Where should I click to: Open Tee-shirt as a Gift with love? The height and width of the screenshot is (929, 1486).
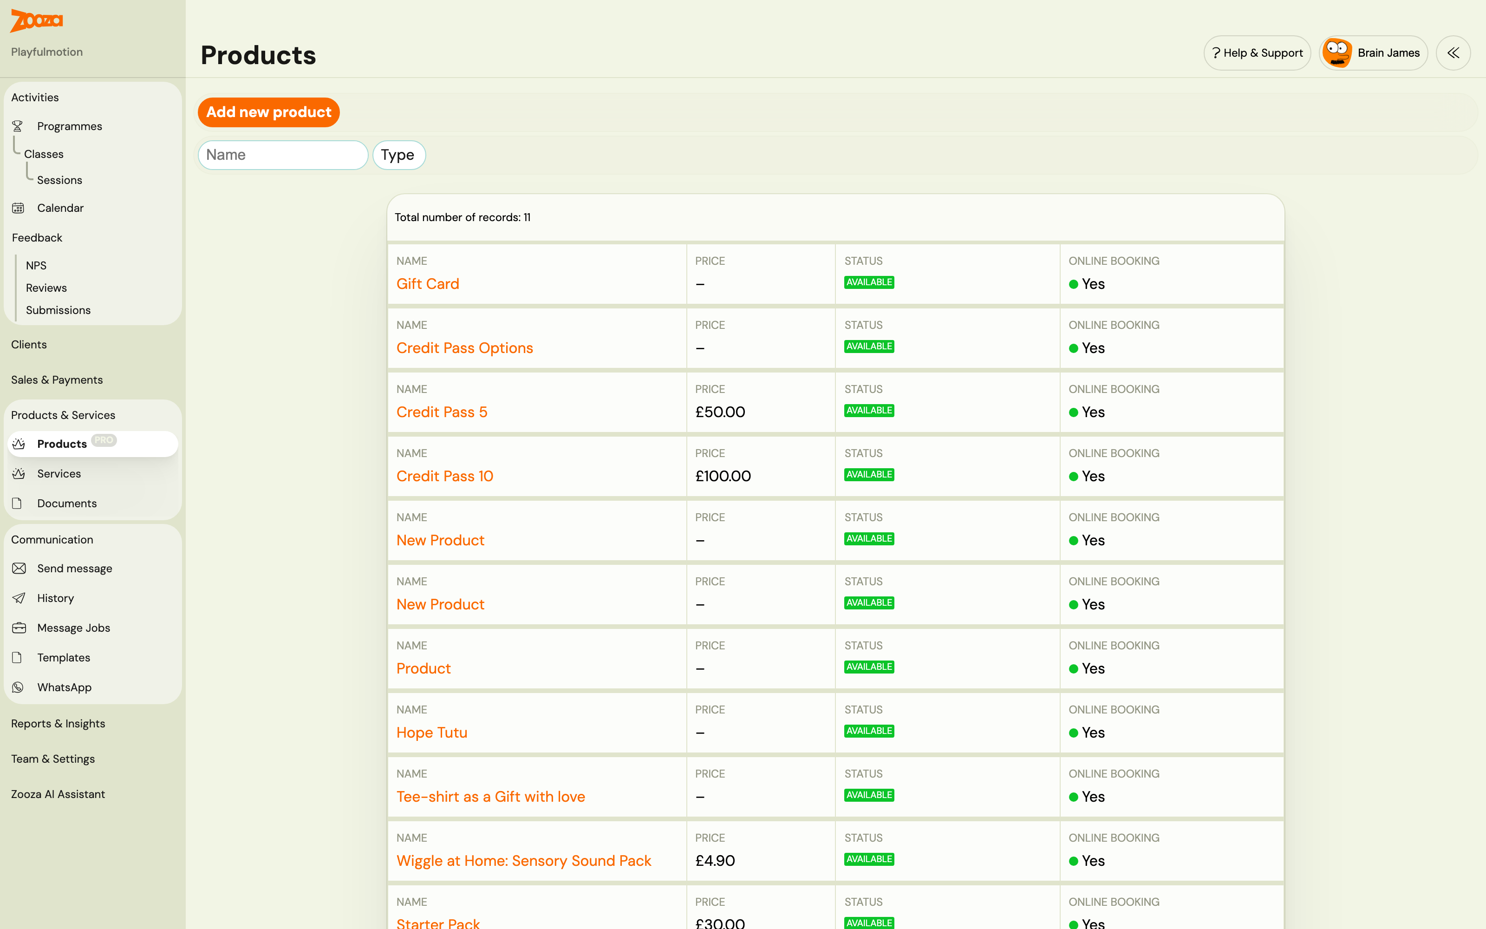[491, 796]
